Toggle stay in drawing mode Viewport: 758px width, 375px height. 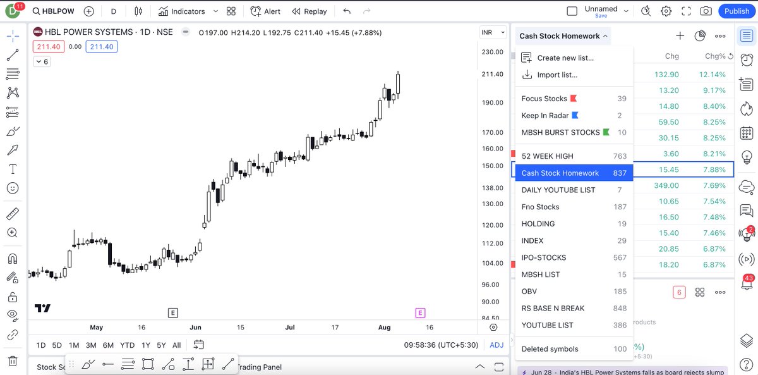pos(13,277)
